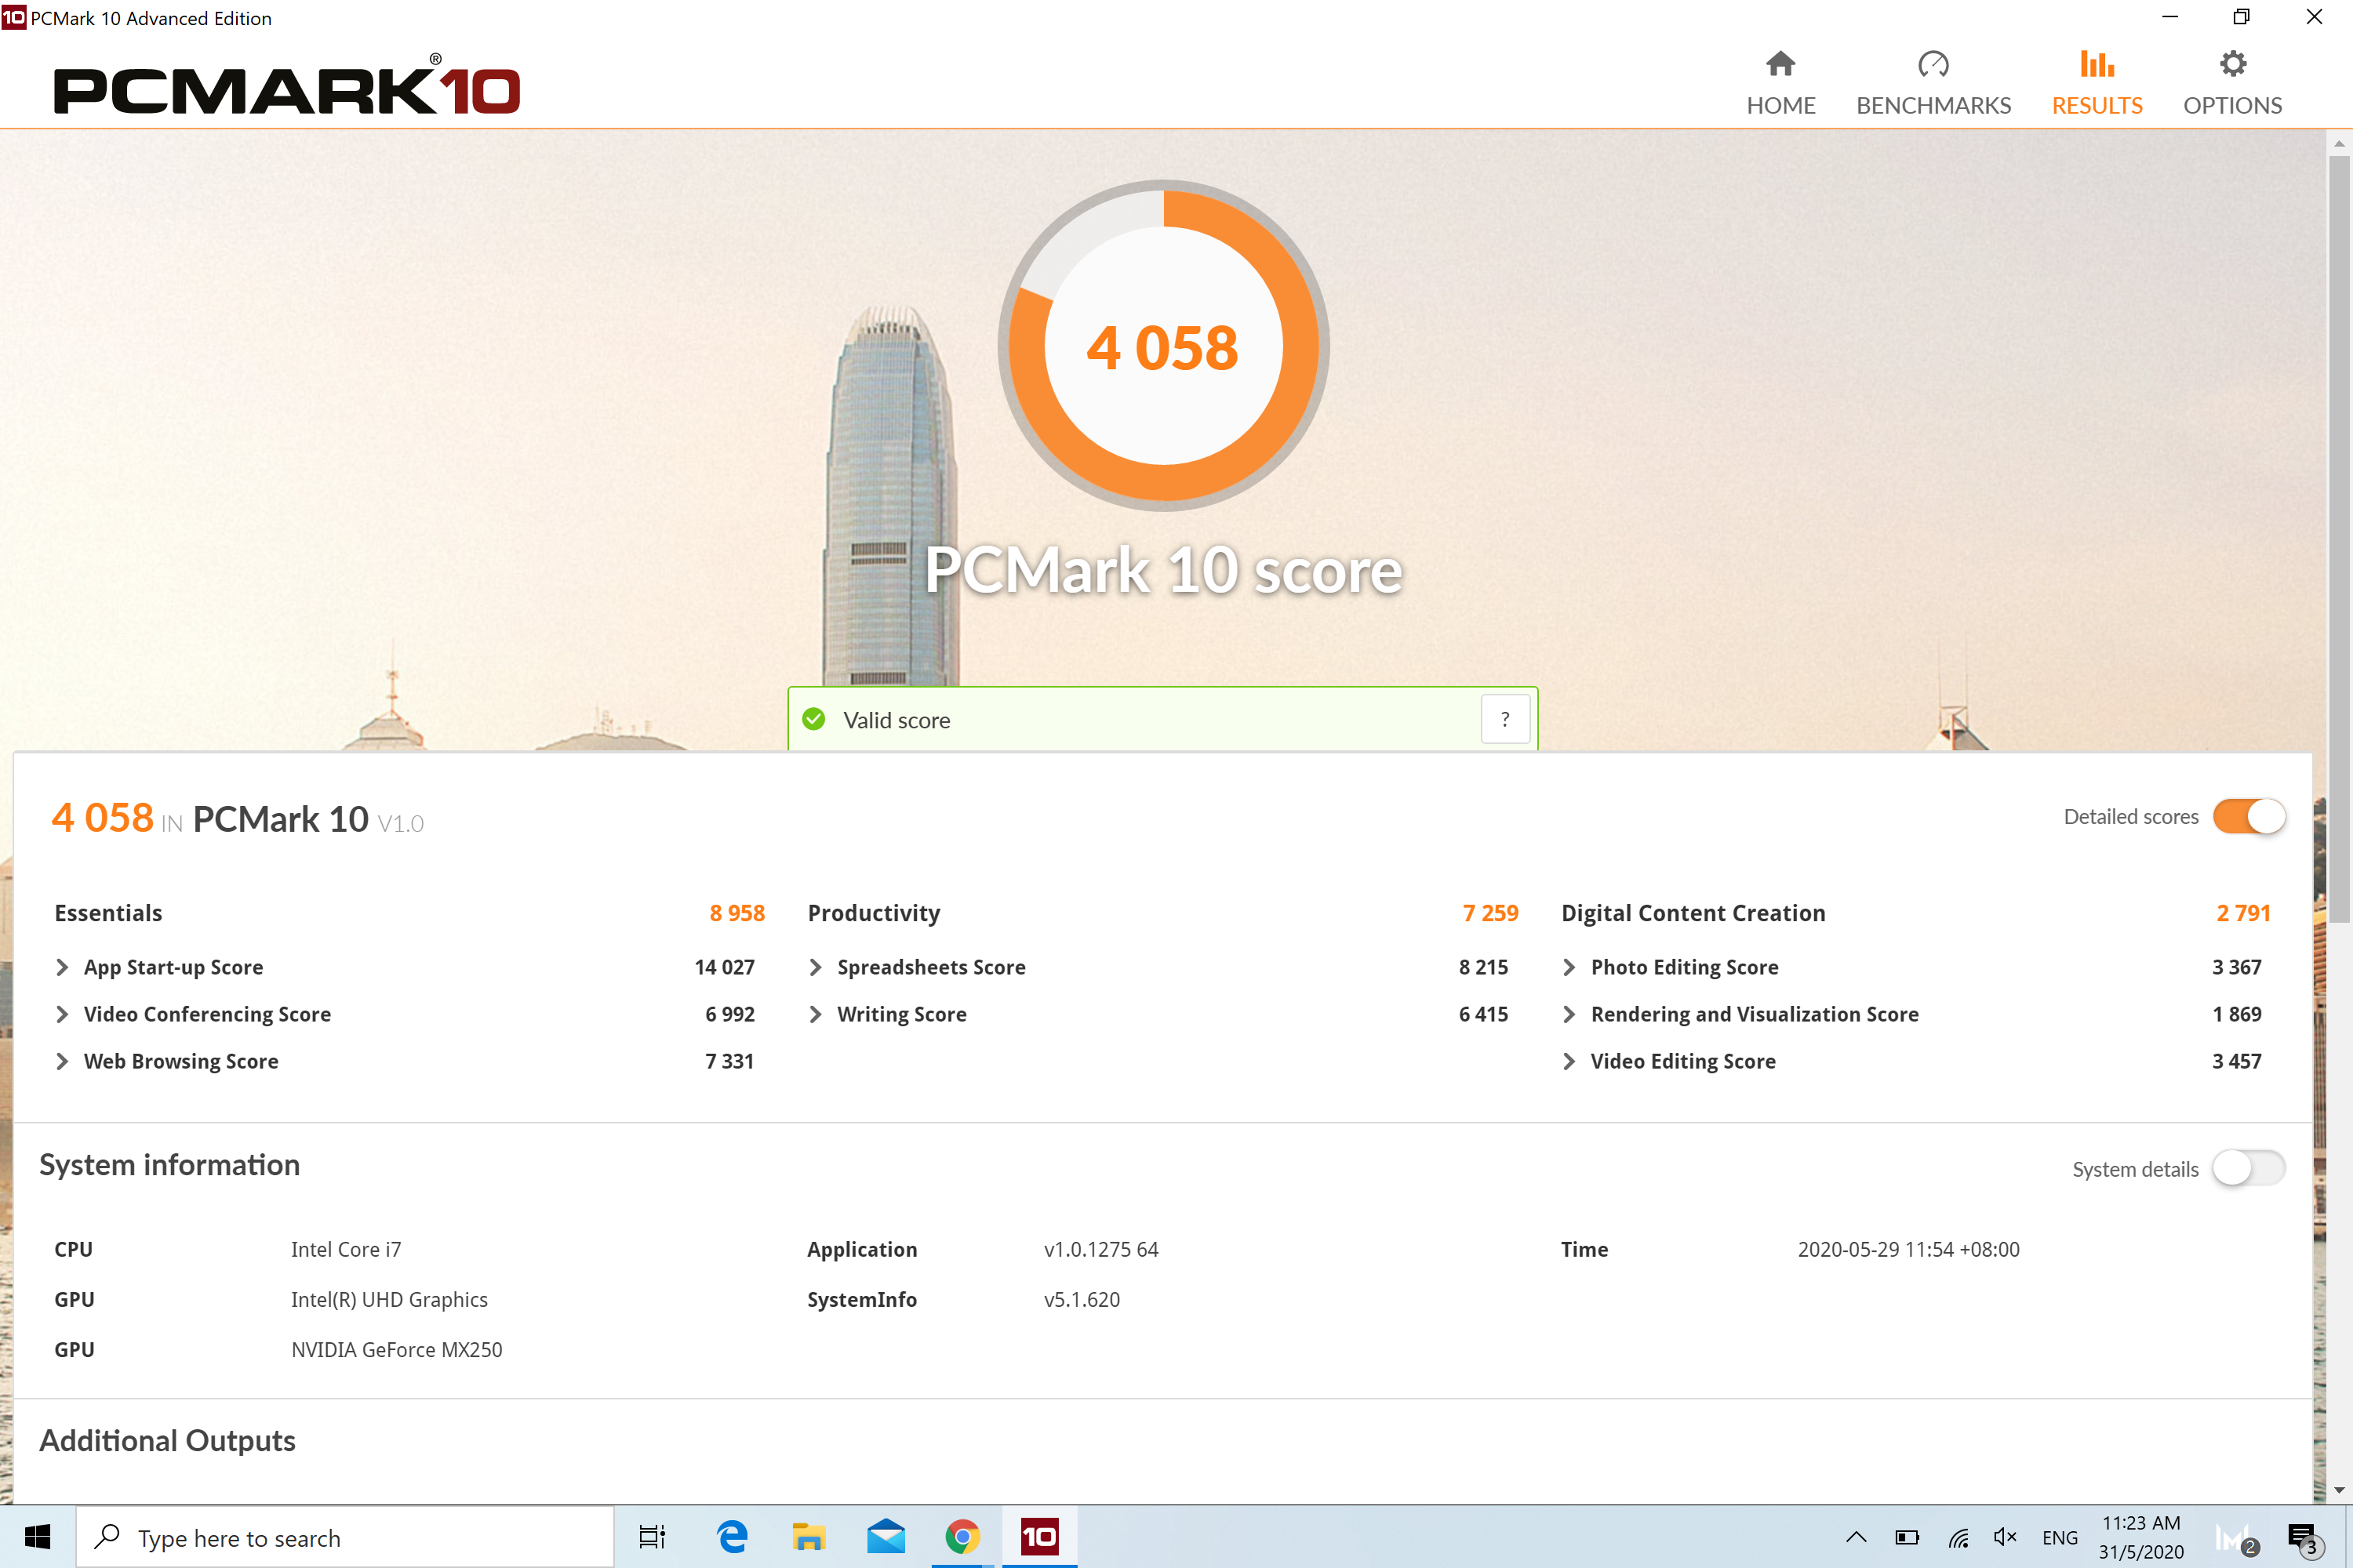The width and height of the screenshot is (2353, 1568).
Task: Click the Additional Outputs heading
Action: 167,1440
